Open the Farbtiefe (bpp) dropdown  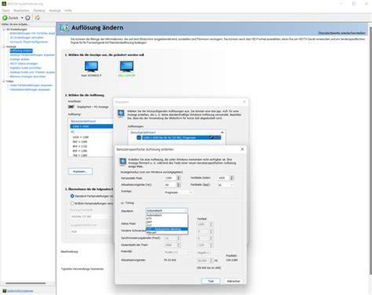click(x=226, y=185)
